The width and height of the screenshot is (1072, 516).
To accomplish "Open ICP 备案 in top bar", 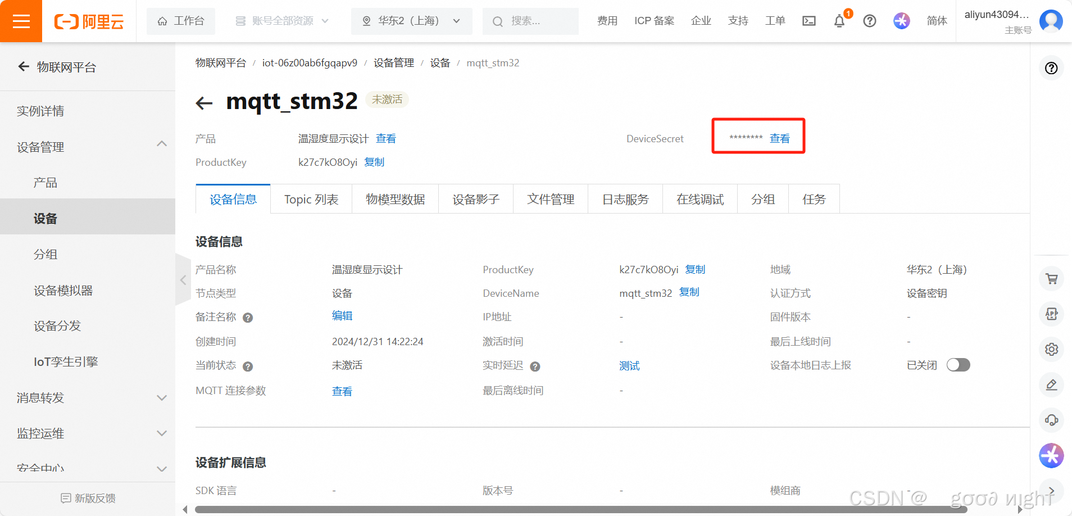I will click(655, 21).
